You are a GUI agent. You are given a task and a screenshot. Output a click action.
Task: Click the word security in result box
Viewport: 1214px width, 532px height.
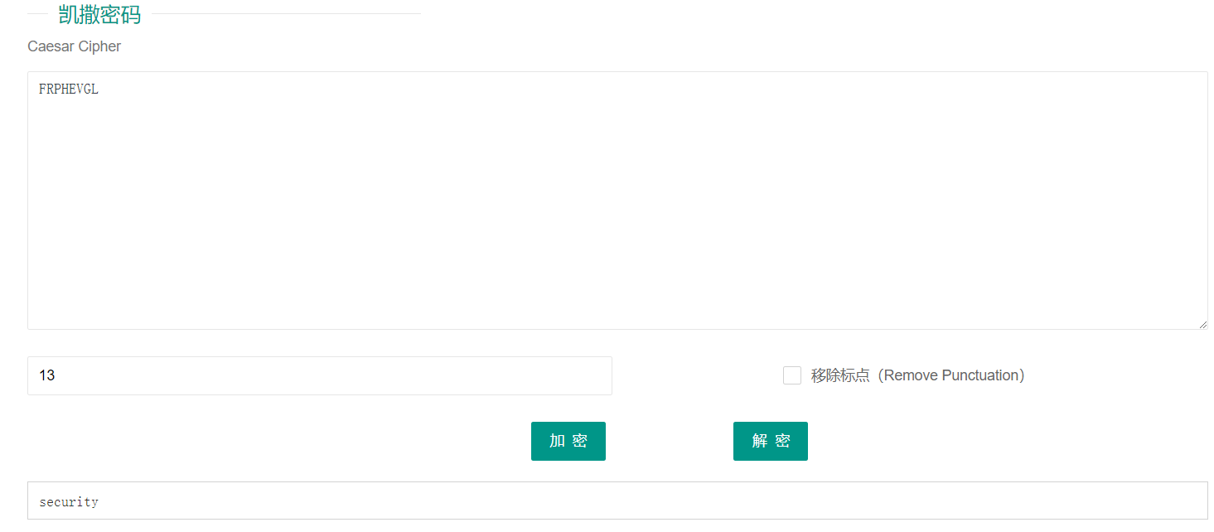click(x=69, y=502)
